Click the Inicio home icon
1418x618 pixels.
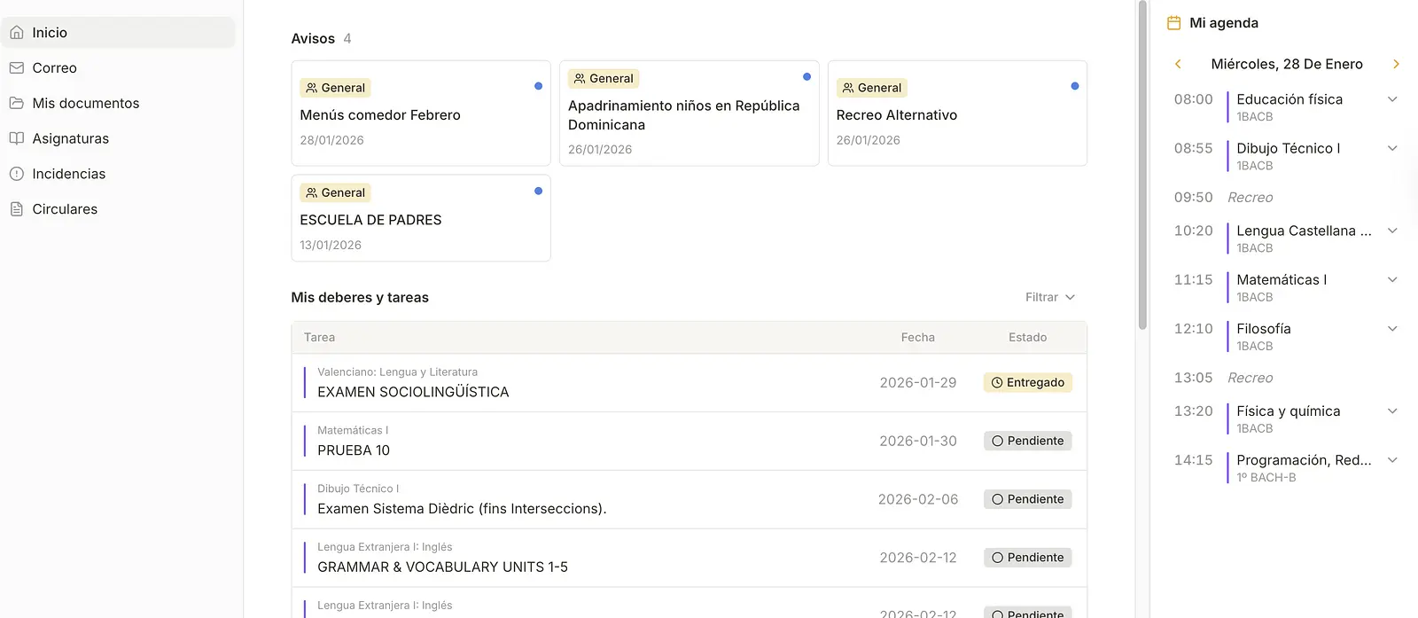click(x=17, y=33)
